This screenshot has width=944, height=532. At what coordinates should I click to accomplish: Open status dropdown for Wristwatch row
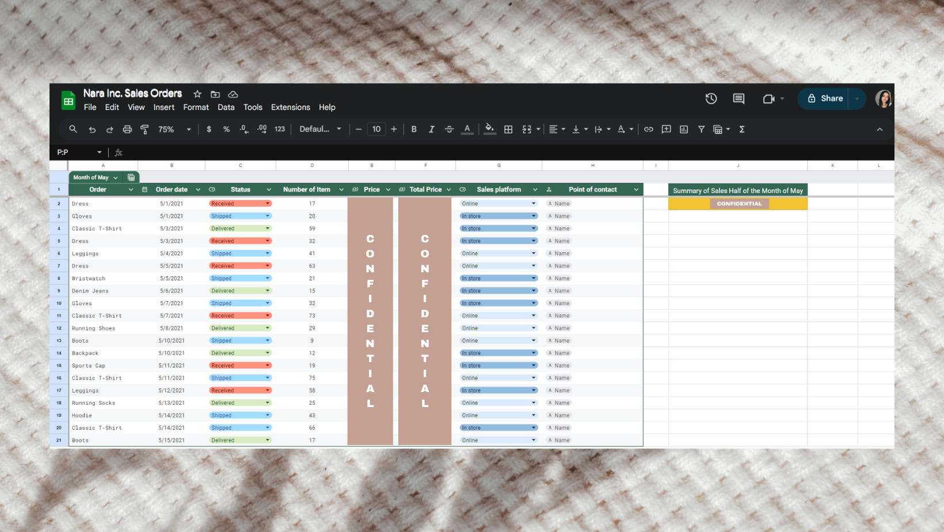(x=268, y=278)
